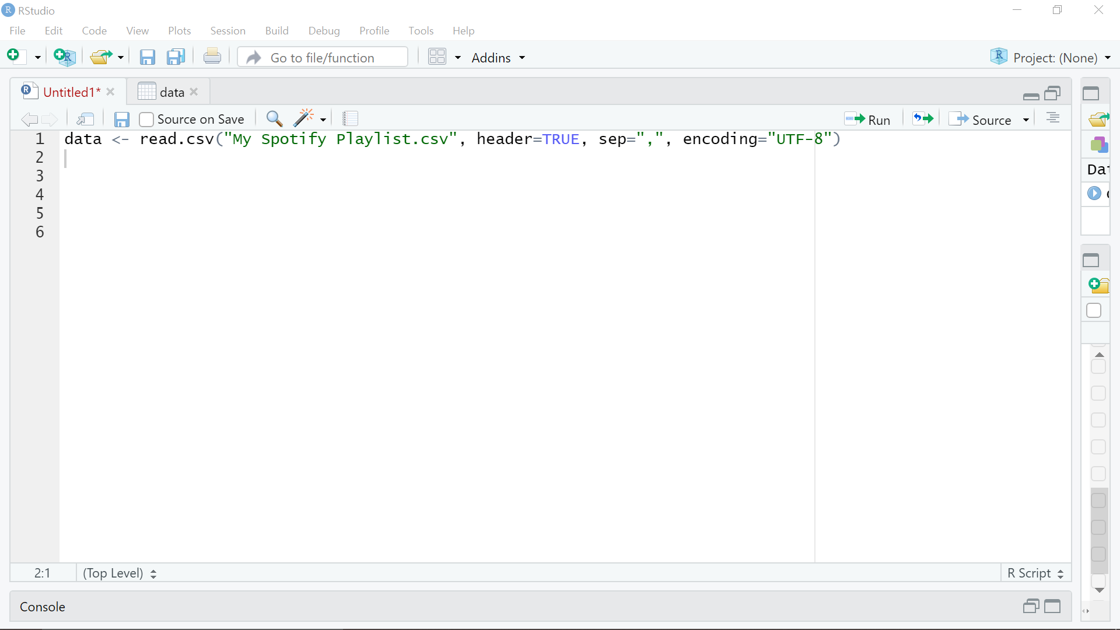The image size is (1120, 630).
Task: Click the Print document icon
Action: pos(212,57)
